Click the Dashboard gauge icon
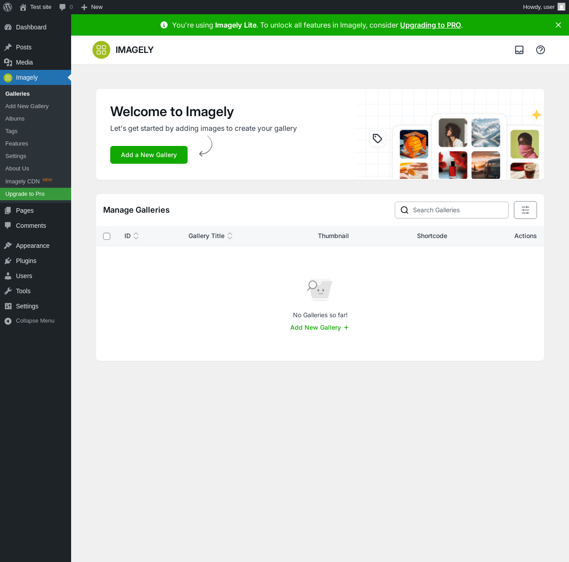Screen dimensions: 569x562 pos(8,27)
